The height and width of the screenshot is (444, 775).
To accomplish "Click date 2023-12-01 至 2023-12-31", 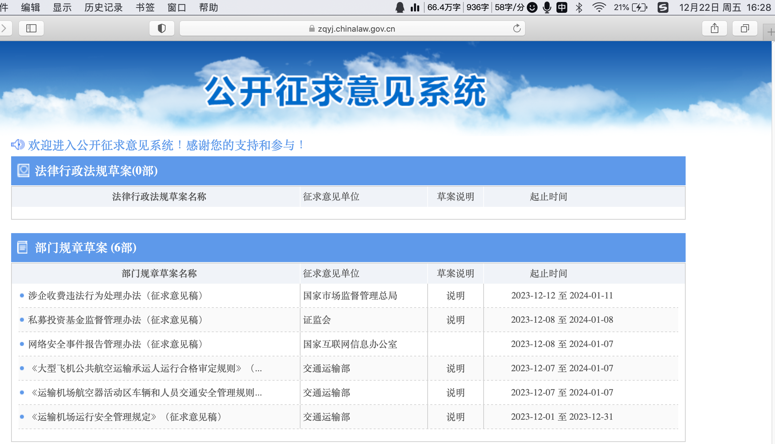I will [x=562, y=417].
